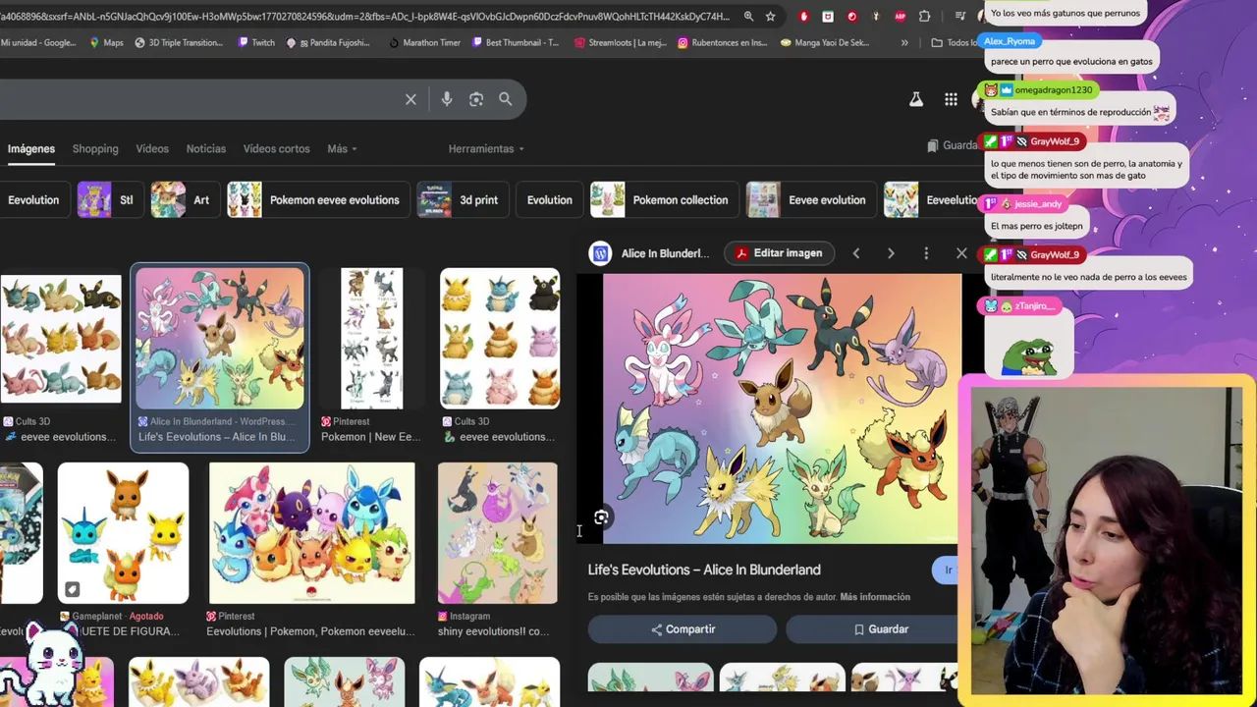Image resolution: width=1257 pixels, height=707 pixels.
Task: Click the Compartir button
Action: point(683,629)
